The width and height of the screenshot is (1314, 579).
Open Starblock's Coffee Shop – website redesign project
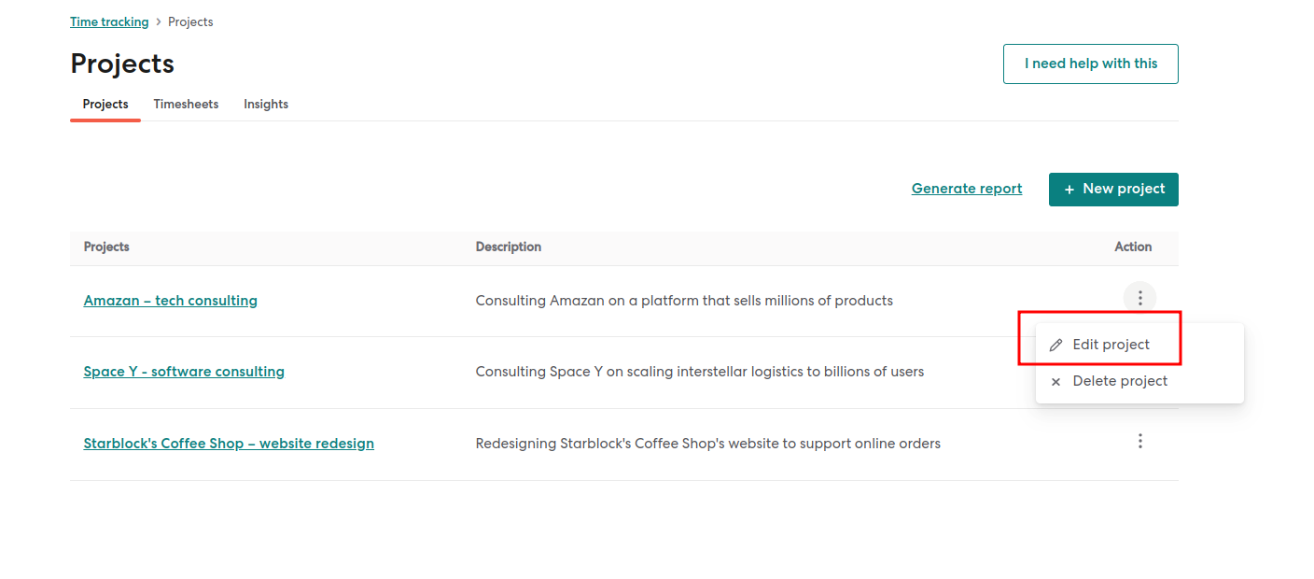click(229, 444)
